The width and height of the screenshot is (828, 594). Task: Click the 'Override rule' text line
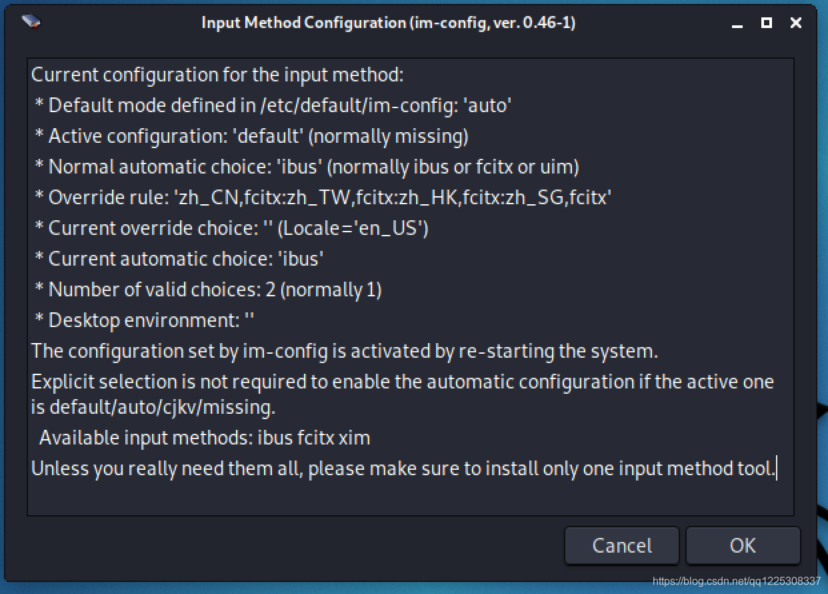323,197
